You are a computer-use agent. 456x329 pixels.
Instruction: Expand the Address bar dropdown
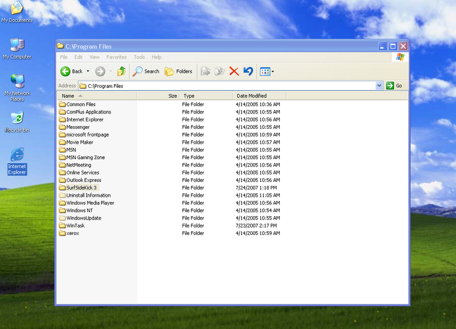point(379,86)
